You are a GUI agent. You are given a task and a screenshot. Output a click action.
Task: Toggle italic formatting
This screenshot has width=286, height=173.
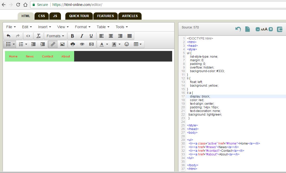point(82,36)
